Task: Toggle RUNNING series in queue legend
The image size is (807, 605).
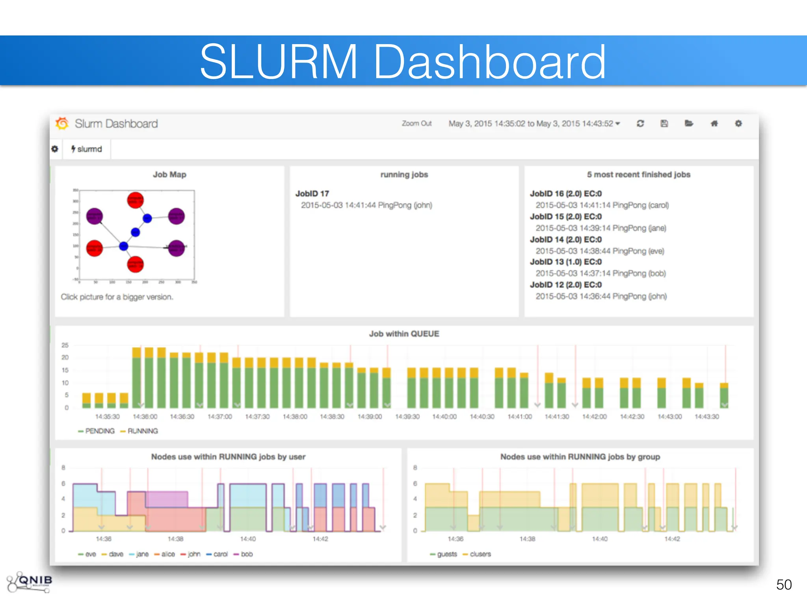Action: click(x=142, y=431)
